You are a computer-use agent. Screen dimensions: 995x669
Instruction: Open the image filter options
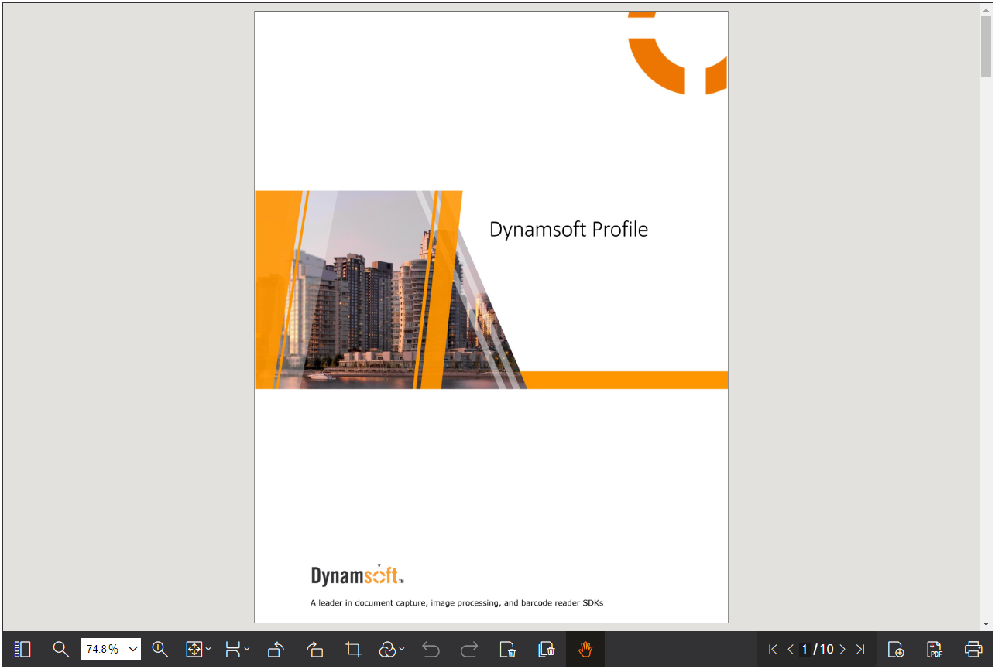[x=392, y=650]
